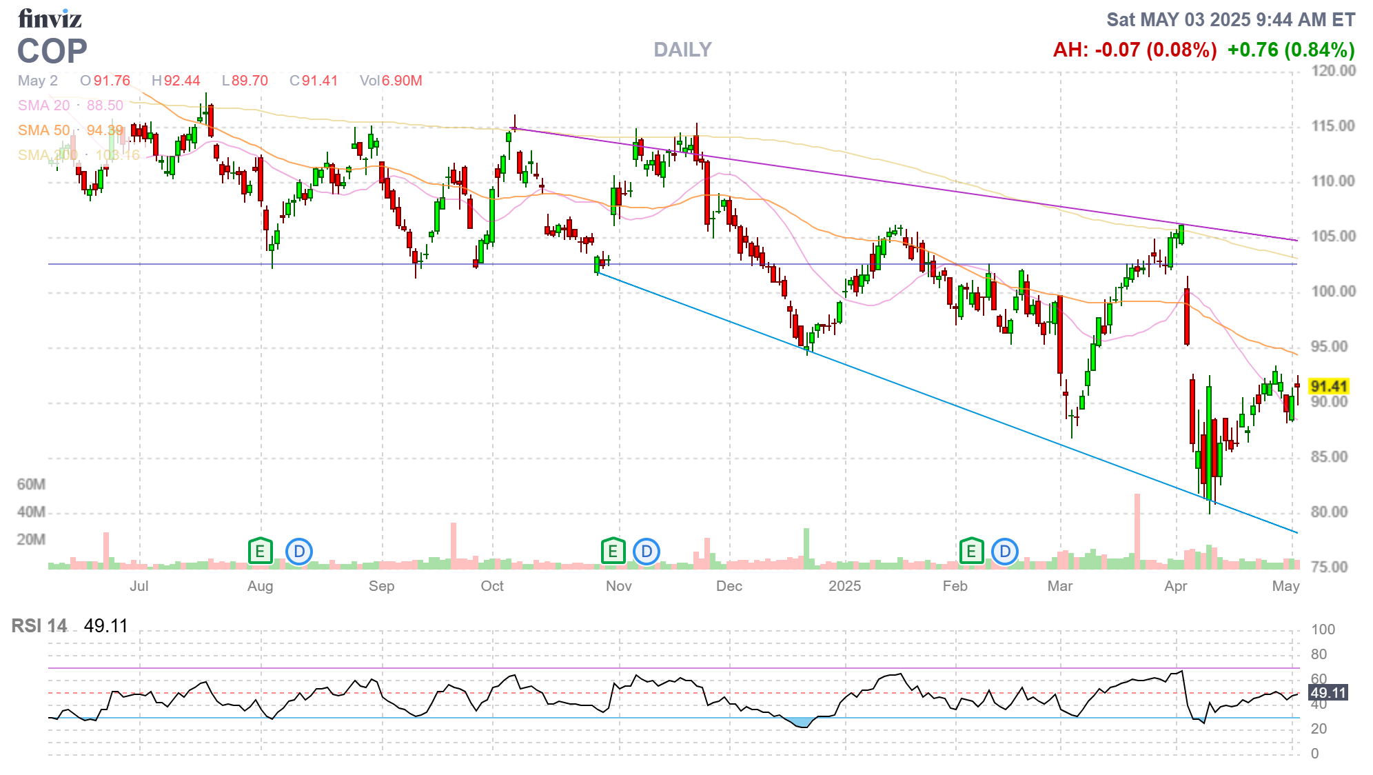Click the RSI 14 indicator label
The image size is (1373, 775).
[x=39, y=626]
